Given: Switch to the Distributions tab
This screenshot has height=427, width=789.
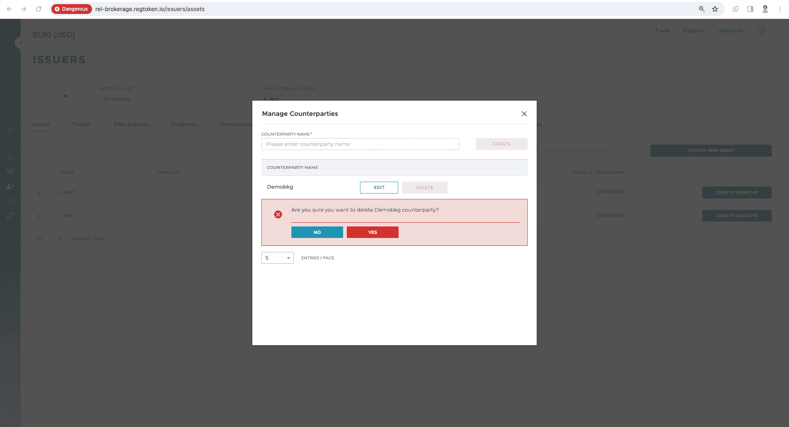Looking at the screenshot, I should [131, 125].
